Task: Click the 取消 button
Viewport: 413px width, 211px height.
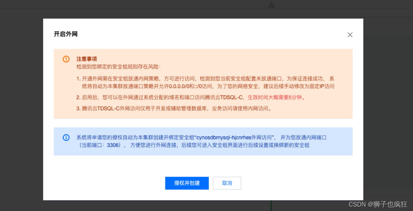Action: (x=227, y=183)
